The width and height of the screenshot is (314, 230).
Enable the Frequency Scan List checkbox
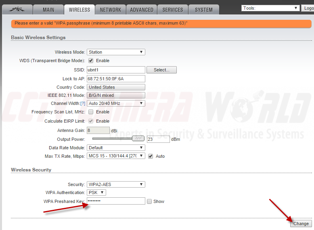point(91,112)
